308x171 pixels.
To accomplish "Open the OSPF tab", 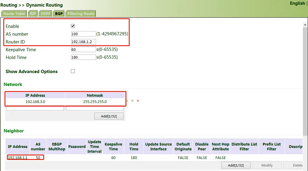I will pos(45,13).
